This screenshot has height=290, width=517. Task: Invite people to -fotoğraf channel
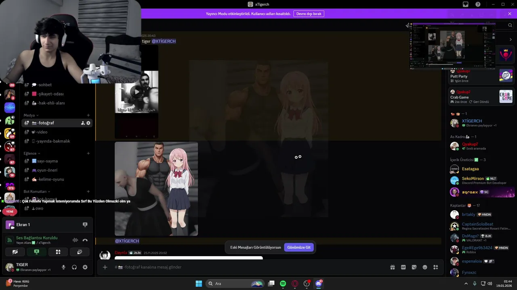83,123
